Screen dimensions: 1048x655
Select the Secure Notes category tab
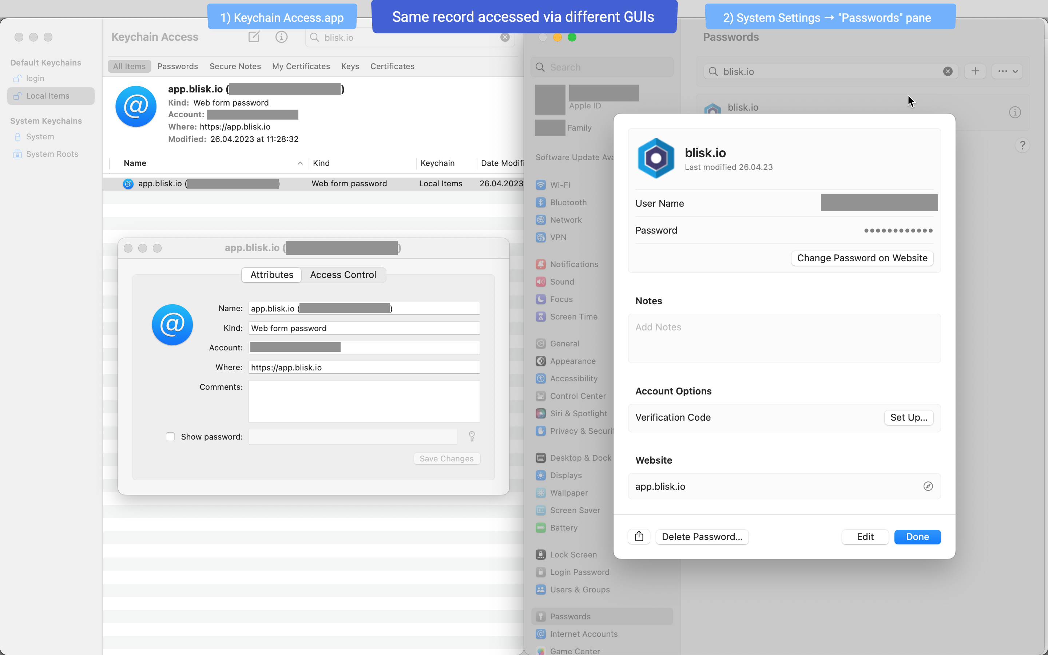pos(235,66)
